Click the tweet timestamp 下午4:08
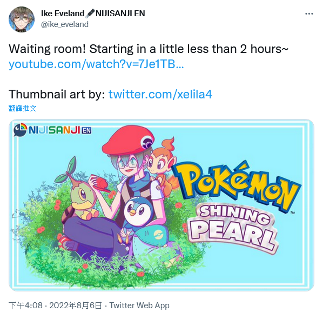This screenshot has width=323, height=319. tap(25, 305)
